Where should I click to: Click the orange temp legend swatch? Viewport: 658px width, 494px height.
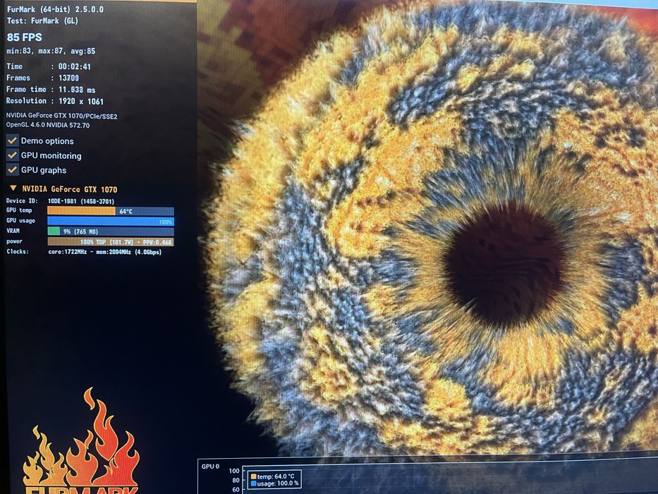[253, 476]
